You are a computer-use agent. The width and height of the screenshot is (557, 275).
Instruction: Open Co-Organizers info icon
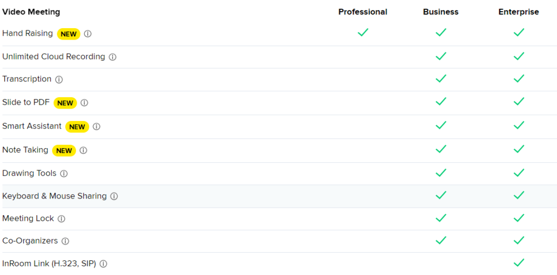(65, 241)
